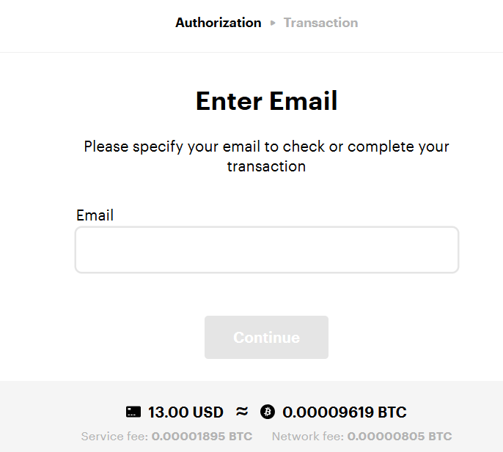Click the approximately-equal symbol between the amounts

pos(242,411)
